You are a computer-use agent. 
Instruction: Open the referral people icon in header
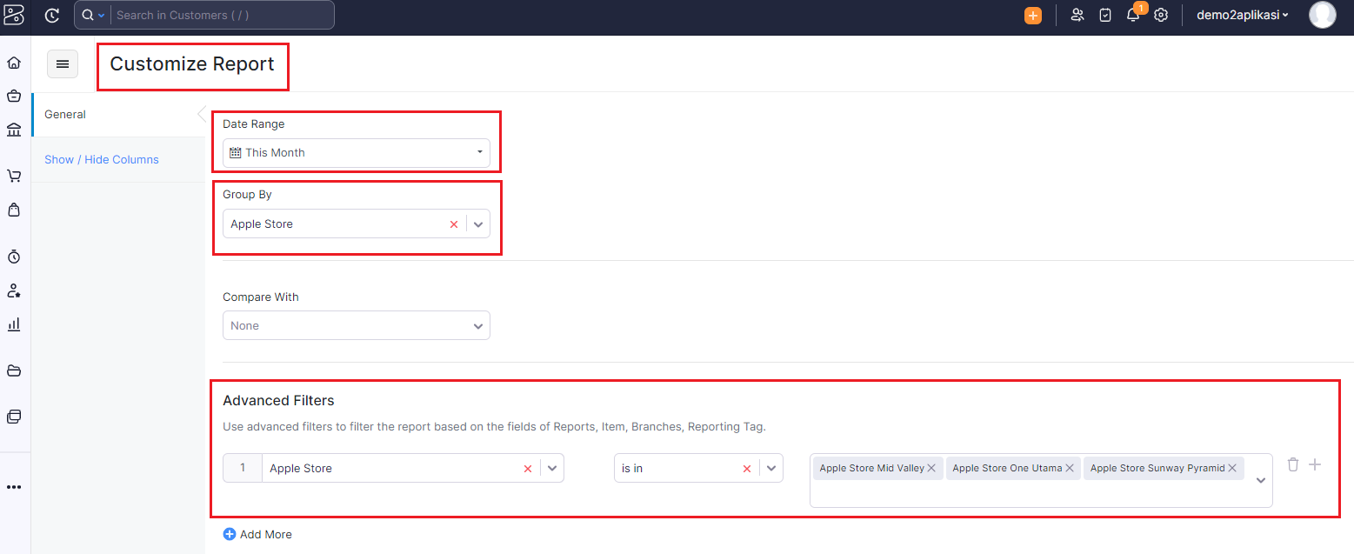(1077, 15)
